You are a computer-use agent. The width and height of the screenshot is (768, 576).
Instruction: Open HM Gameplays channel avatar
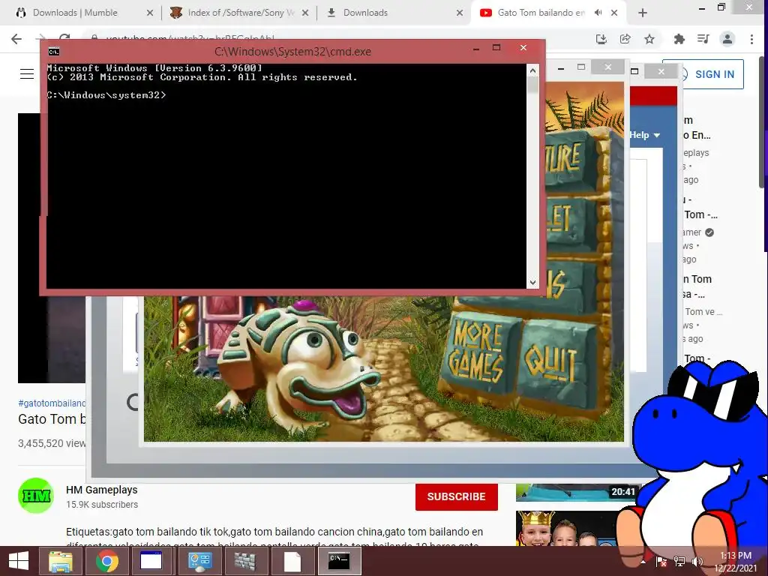coord(36,496)
